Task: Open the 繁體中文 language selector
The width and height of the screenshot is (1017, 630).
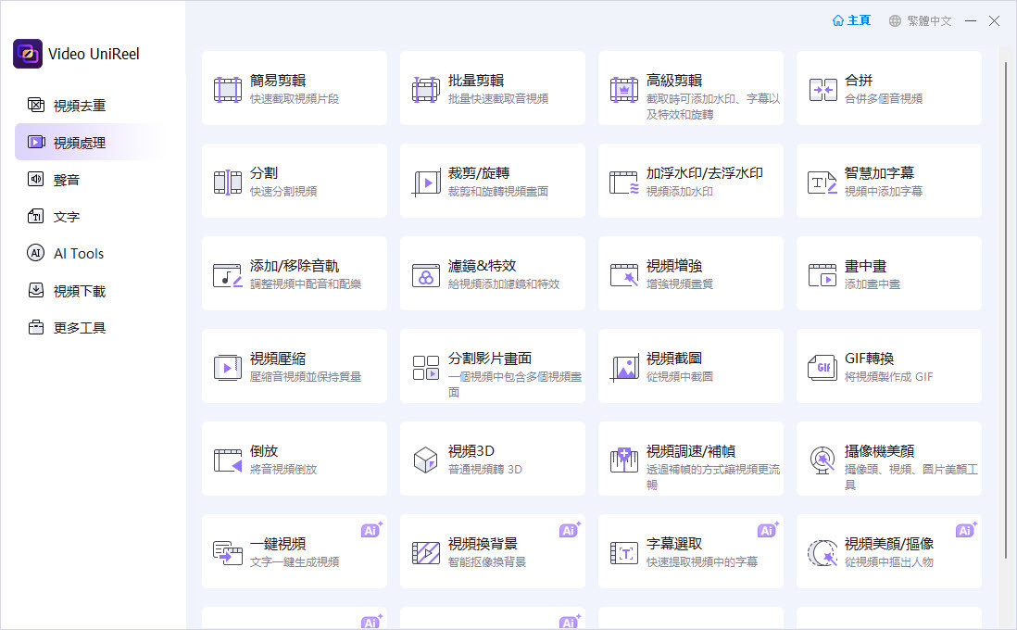Action: 920,20
